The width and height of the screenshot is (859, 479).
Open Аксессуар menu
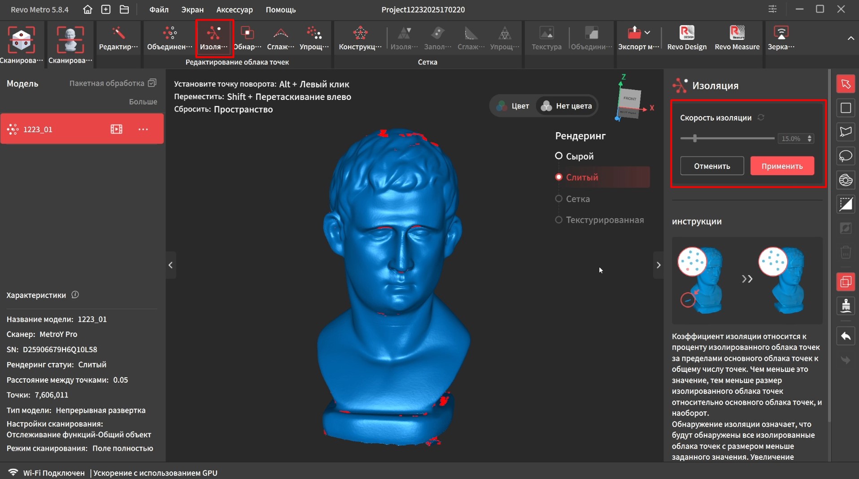pos(235,9)
